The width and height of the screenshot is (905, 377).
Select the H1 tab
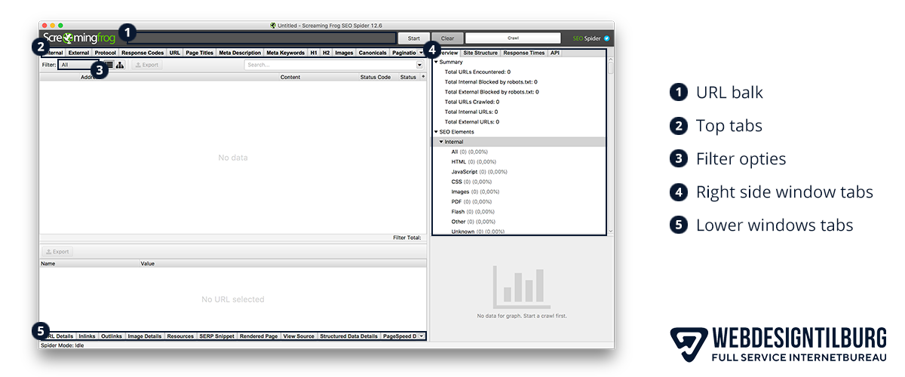pyautogui.click(x=314, y=53)
